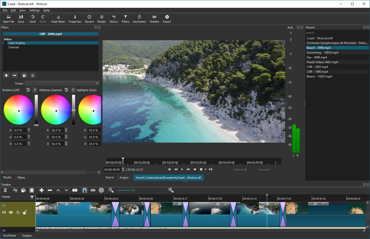Mute the V1 video track
Viewport: 370px width, 239px height.
click(x=4, y=212)
